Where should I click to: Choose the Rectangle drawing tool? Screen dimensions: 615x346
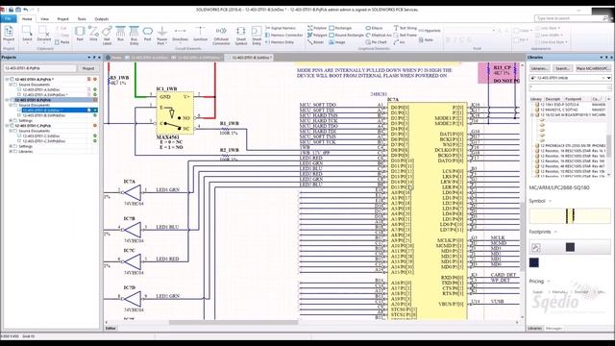340,28
